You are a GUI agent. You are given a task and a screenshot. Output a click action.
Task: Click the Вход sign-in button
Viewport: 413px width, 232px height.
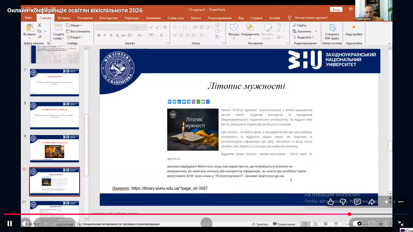coord(336,10)
